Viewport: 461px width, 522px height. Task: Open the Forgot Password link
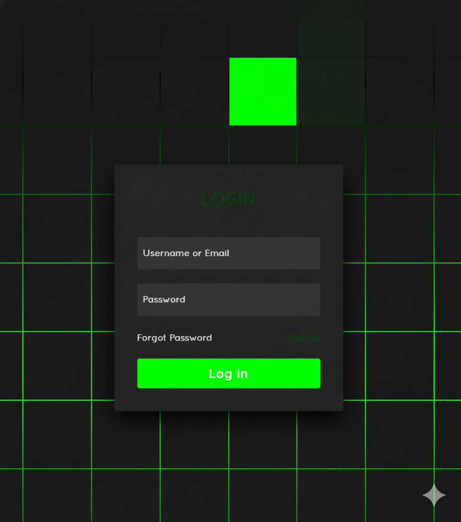[x=174, y=338]
